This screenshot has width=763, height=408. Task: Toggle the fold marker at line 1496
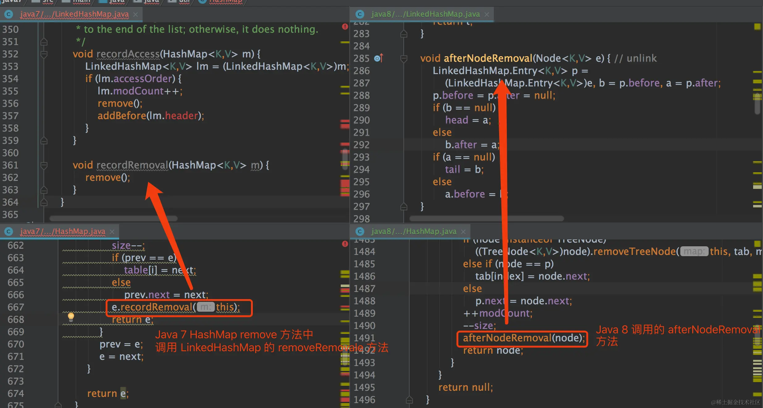(409, 400)
